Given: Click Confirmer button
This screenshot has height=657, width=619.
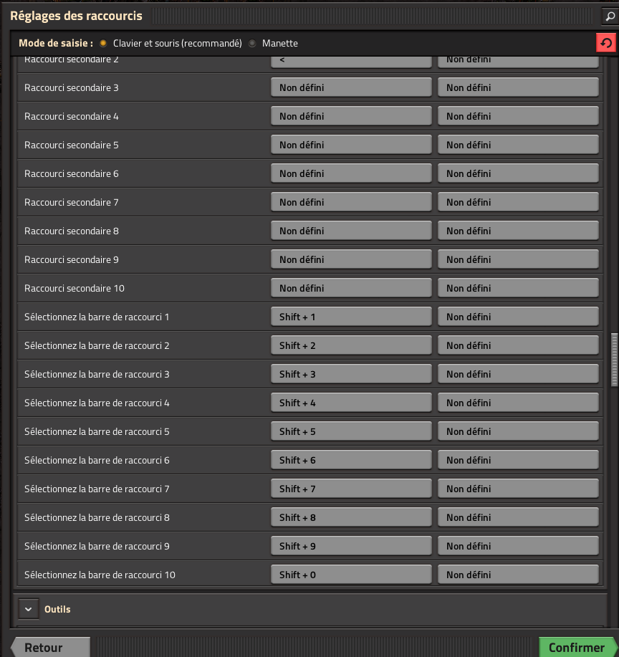Looking at the screenshot, I should pos(576,647).
